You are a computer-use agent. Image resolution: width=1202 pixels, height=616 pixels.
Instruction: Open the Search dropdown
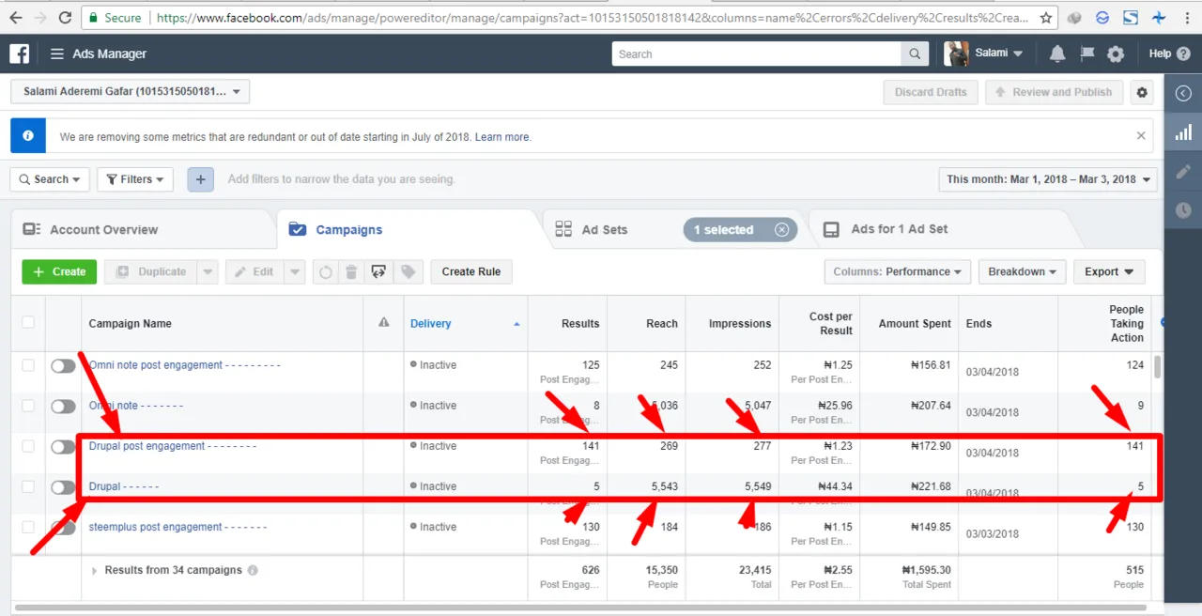[x=50, y=179]
